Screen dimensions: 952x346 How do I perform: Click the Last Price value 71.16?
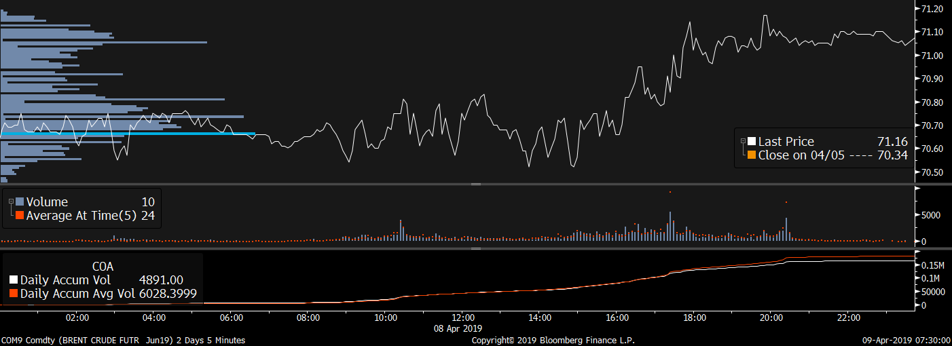point(892,142)
